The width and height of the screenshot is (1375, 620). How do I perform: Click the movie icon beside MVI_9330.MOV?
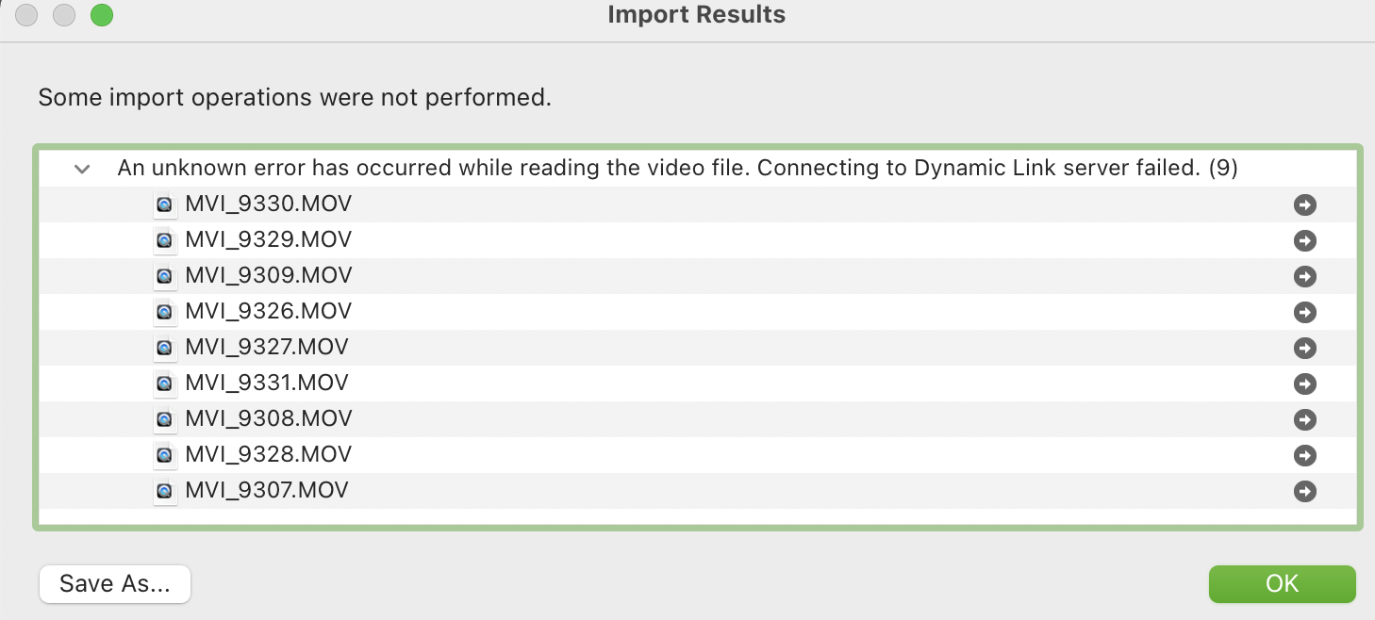165,204
